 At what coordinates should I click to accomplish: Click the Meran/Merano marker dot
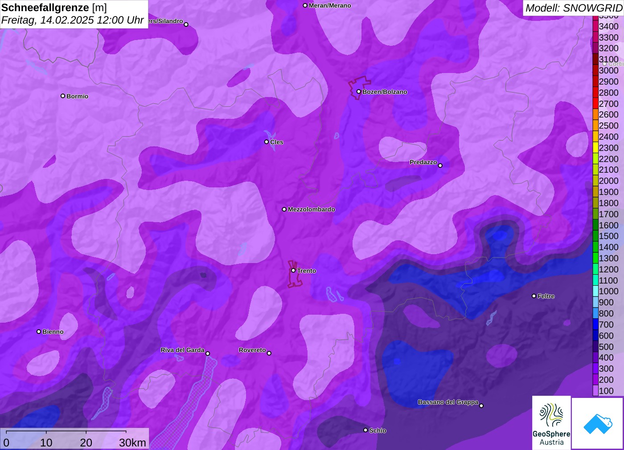pos(305,5)
